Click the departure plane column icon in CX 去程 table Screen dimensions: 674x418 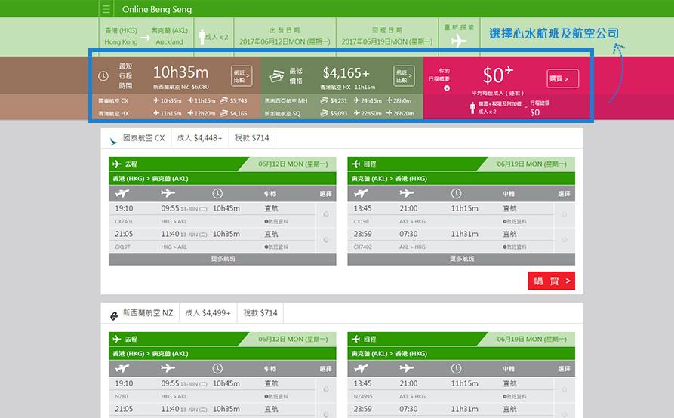pos(122,194)
